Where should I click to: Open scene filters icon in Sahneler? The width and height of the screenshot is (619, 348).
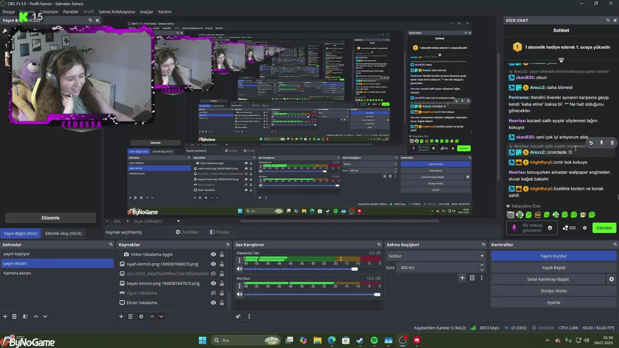pos(25,317)
